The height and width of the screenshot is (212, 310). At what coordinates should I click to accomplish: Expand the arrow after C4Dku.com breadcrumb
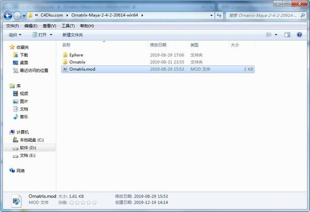67,15
